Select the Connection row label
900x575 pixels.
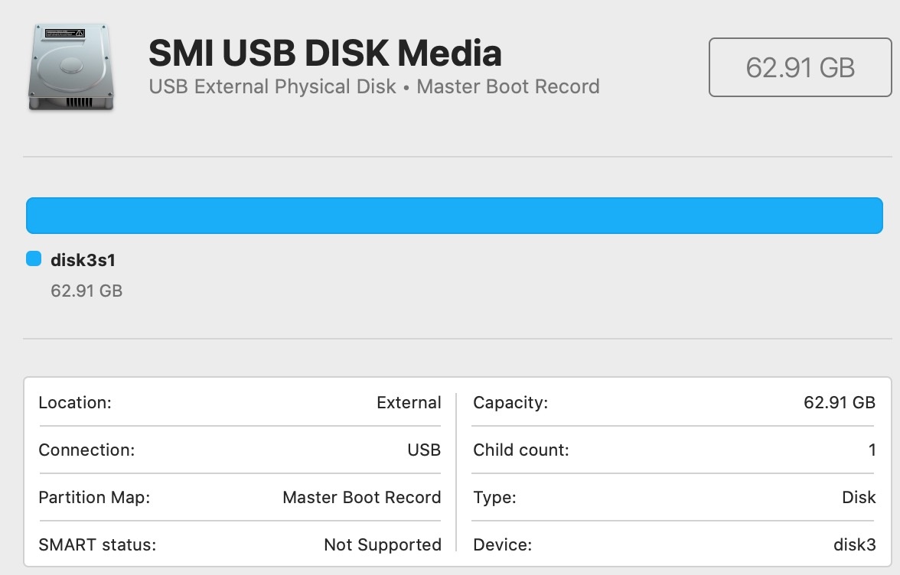point(86,450)
